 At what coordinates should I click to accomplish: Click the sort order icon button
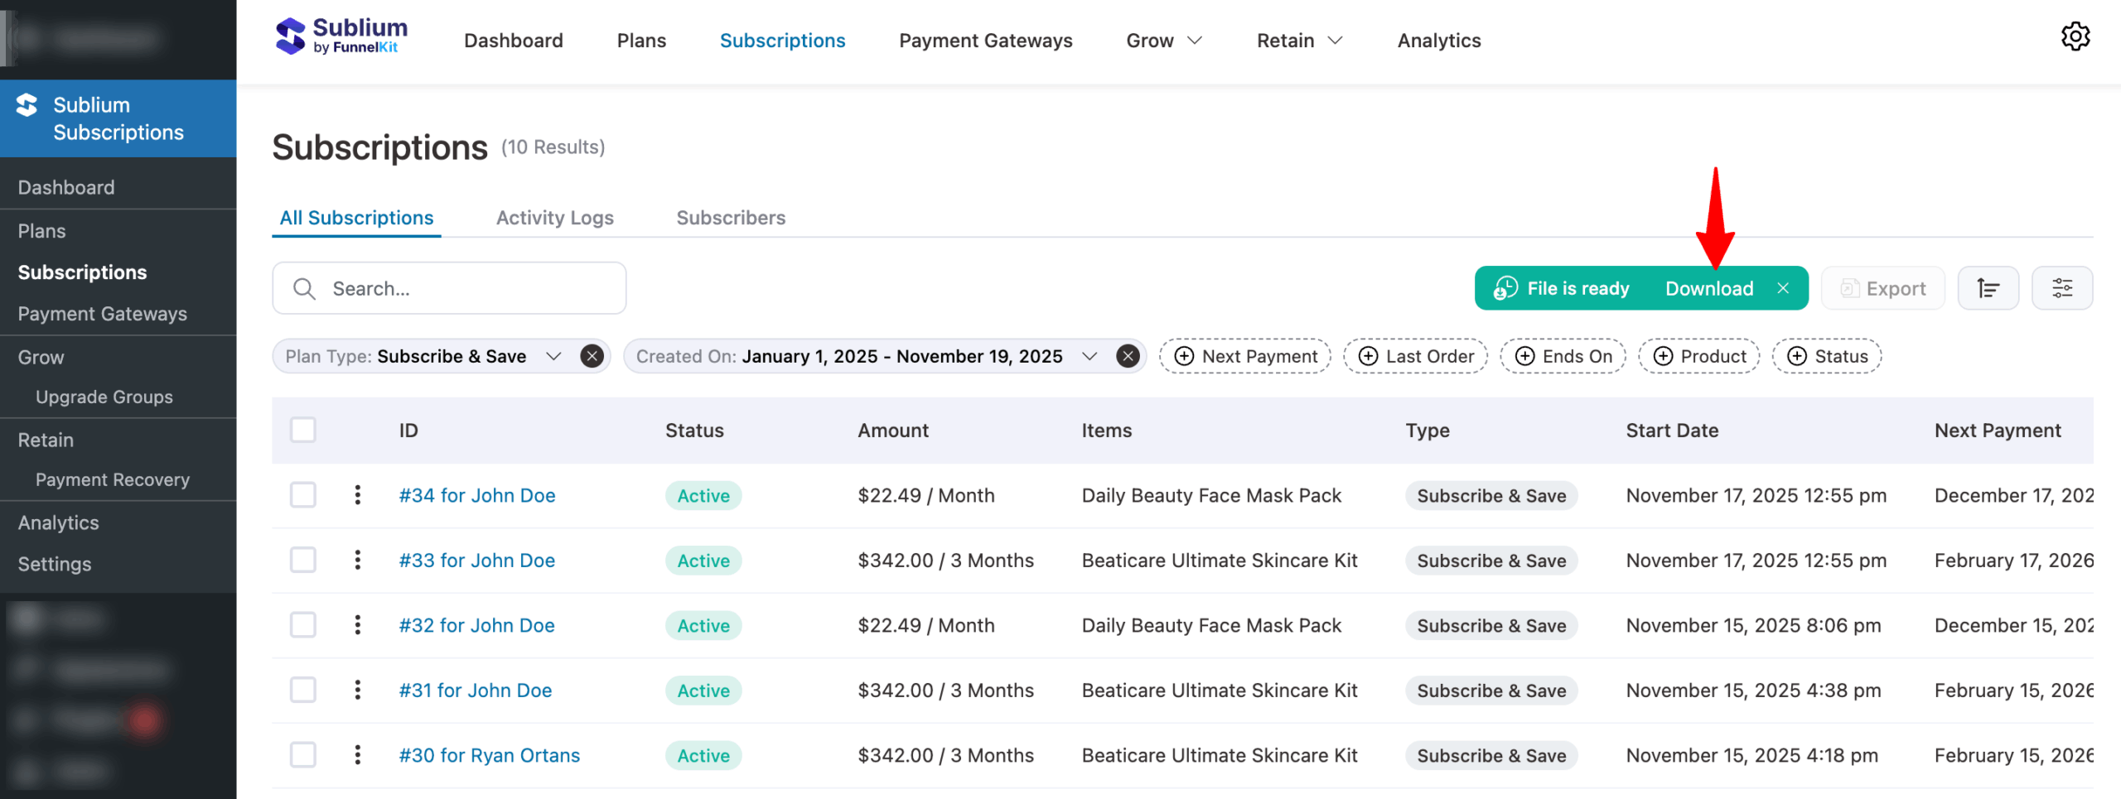point(1988,288)
